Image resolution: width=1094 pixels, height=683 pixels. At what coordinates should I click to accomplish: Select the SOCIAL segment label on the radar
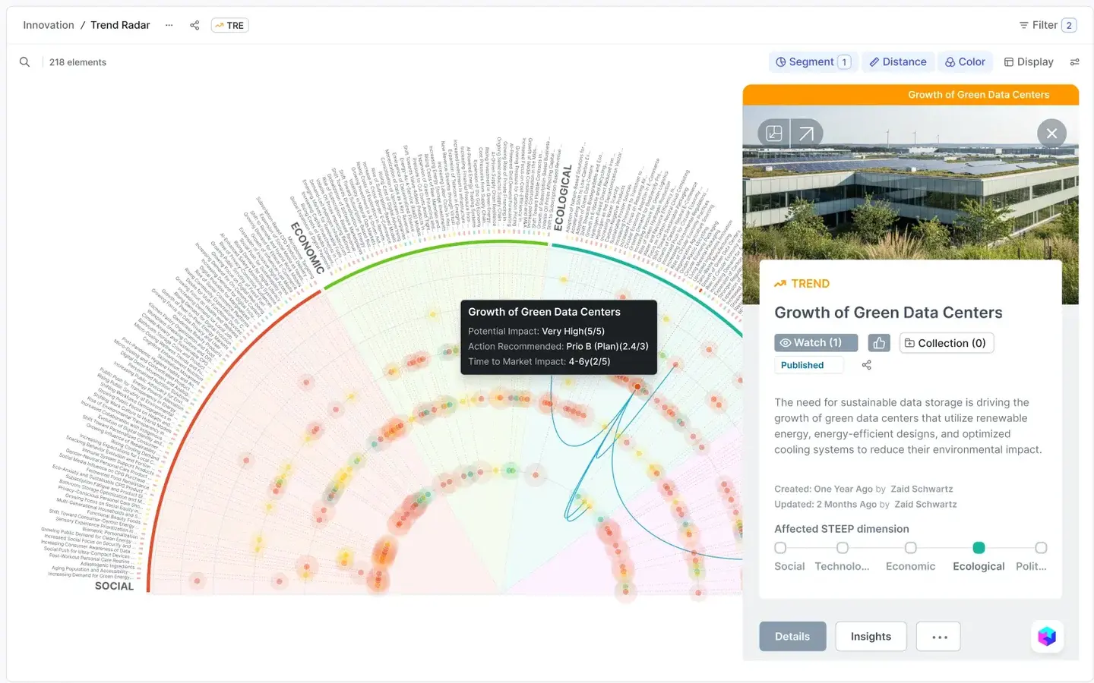pyautogui.click(x=114, y=586)
